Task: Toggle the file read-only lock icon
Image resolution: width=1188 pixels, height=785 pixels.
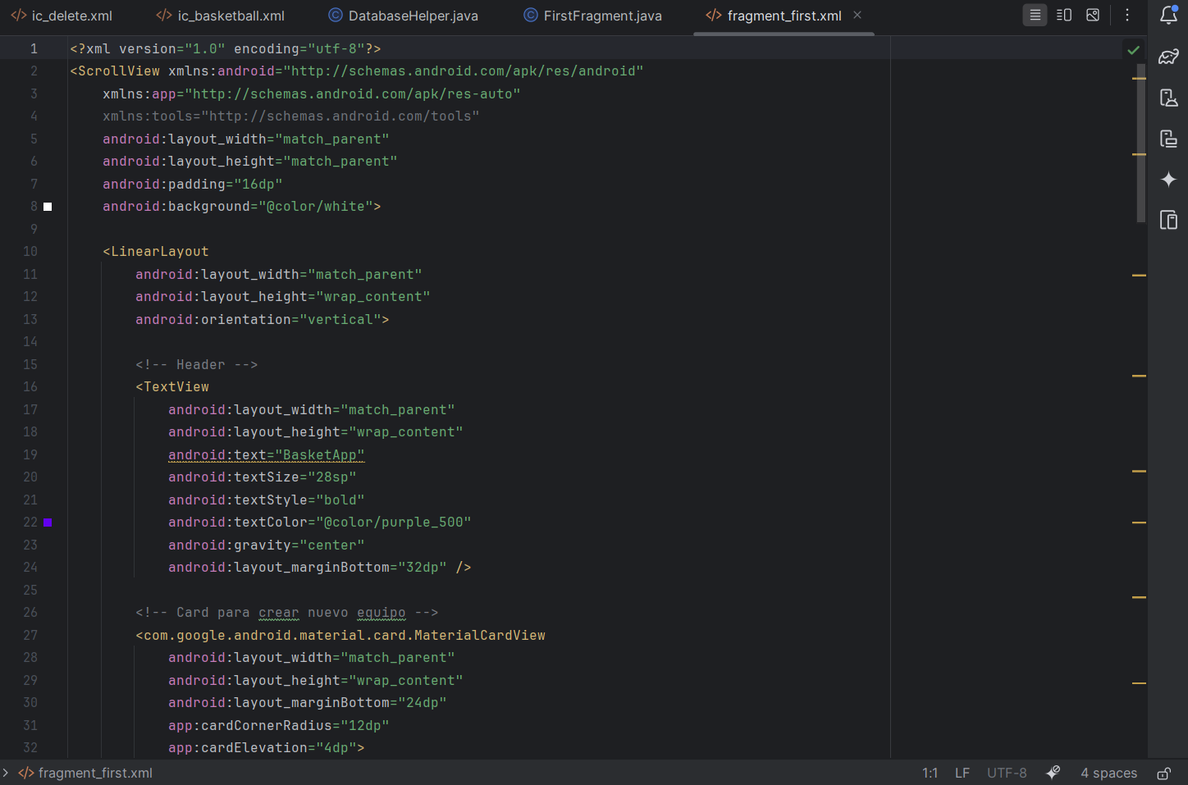Action: 1163,773
